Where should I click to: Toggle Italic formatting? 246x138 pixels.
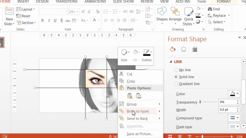click(49, 20)
